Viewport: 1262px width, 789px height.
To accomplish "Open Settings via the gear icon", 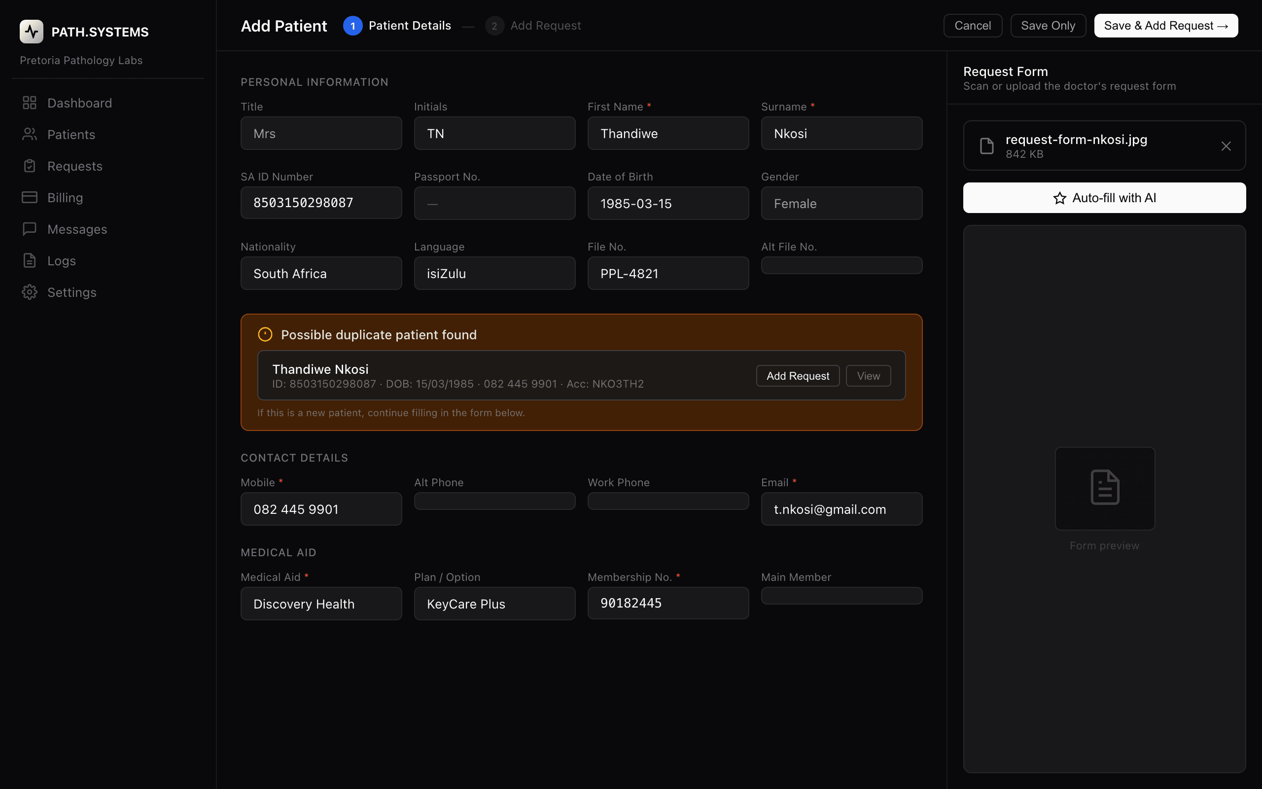I will [30, 292].
